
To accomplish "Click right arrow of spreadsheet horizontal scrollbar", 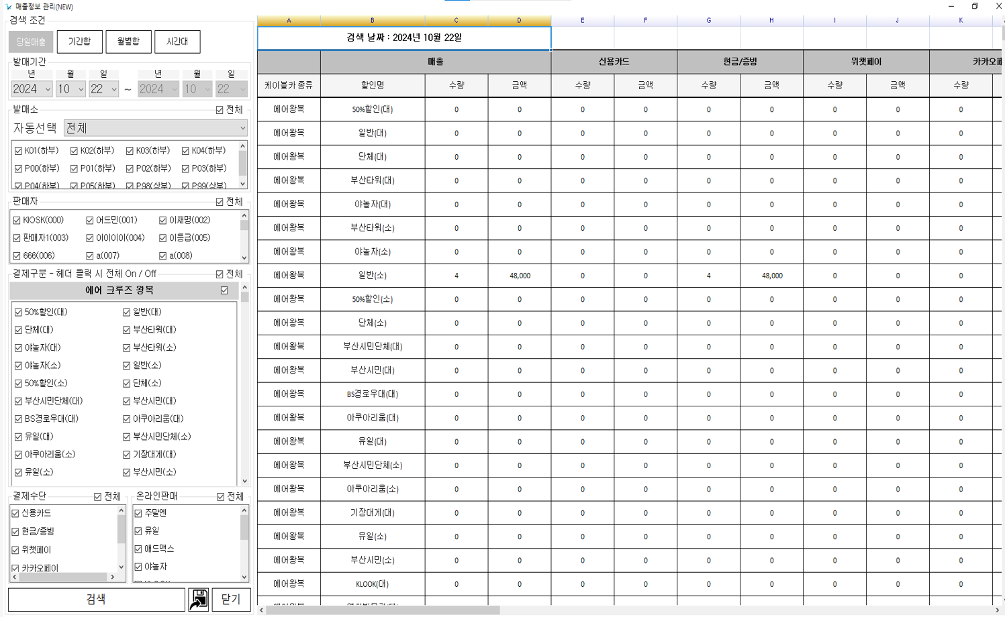I will [997, 610].
